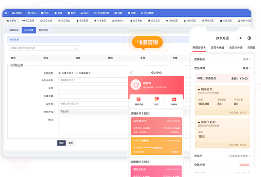Open the 设置 menu in the blue bar

tap(118, 13)
